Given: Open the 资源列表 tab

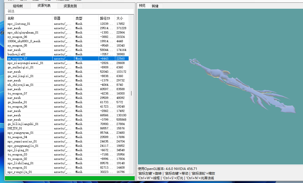Looking at the screenshot, I should 44,6.
